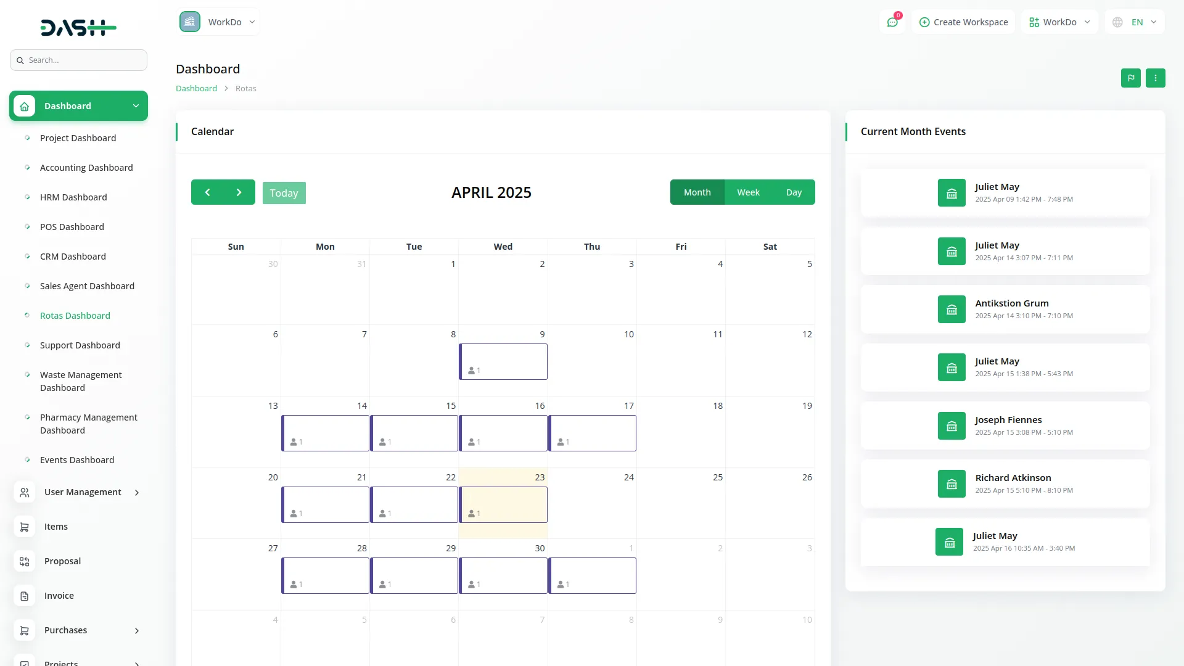This screenshot has width=1184, height=666.
Task: Switch calendar to Day view
Action: (x=794, y=192)
